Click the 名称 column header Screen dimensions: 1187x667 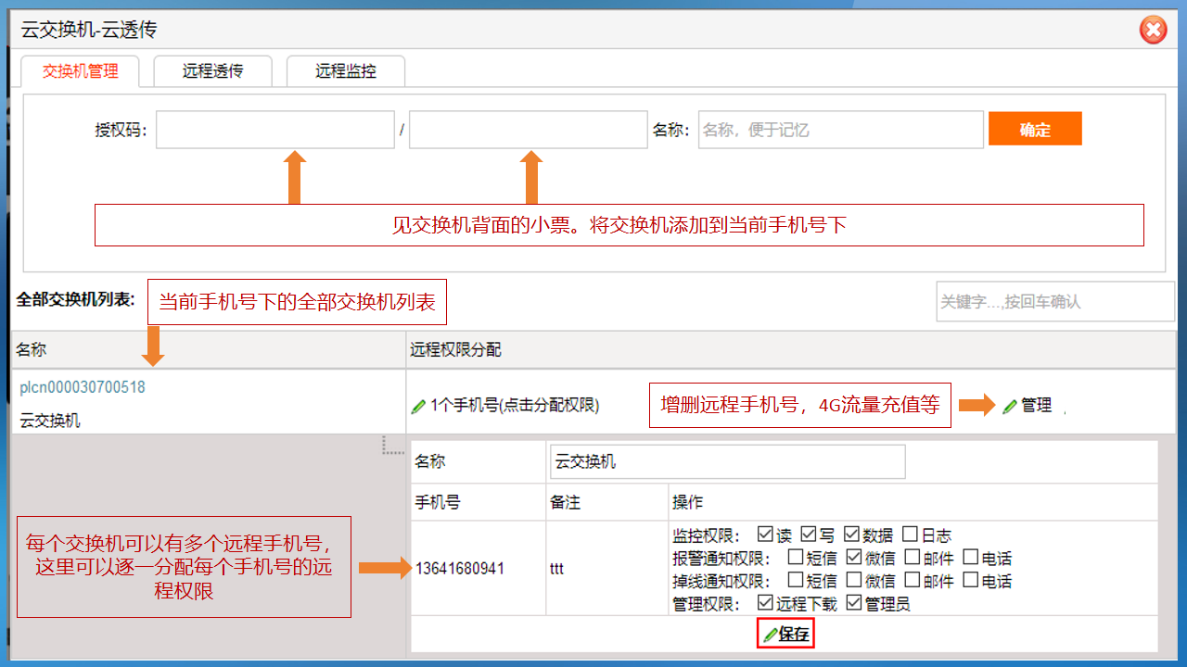click(x=31, y=350)
